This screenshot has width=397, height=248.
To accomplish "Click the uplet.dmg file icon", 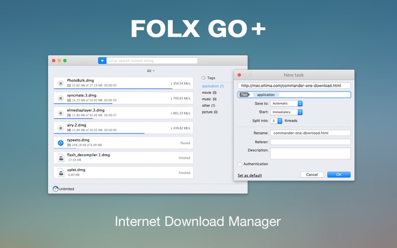I will pyautogui.click(x=61, y=173).
